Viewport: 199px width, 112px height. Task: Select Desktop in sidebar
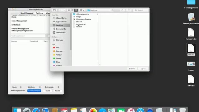click(60, 25)
